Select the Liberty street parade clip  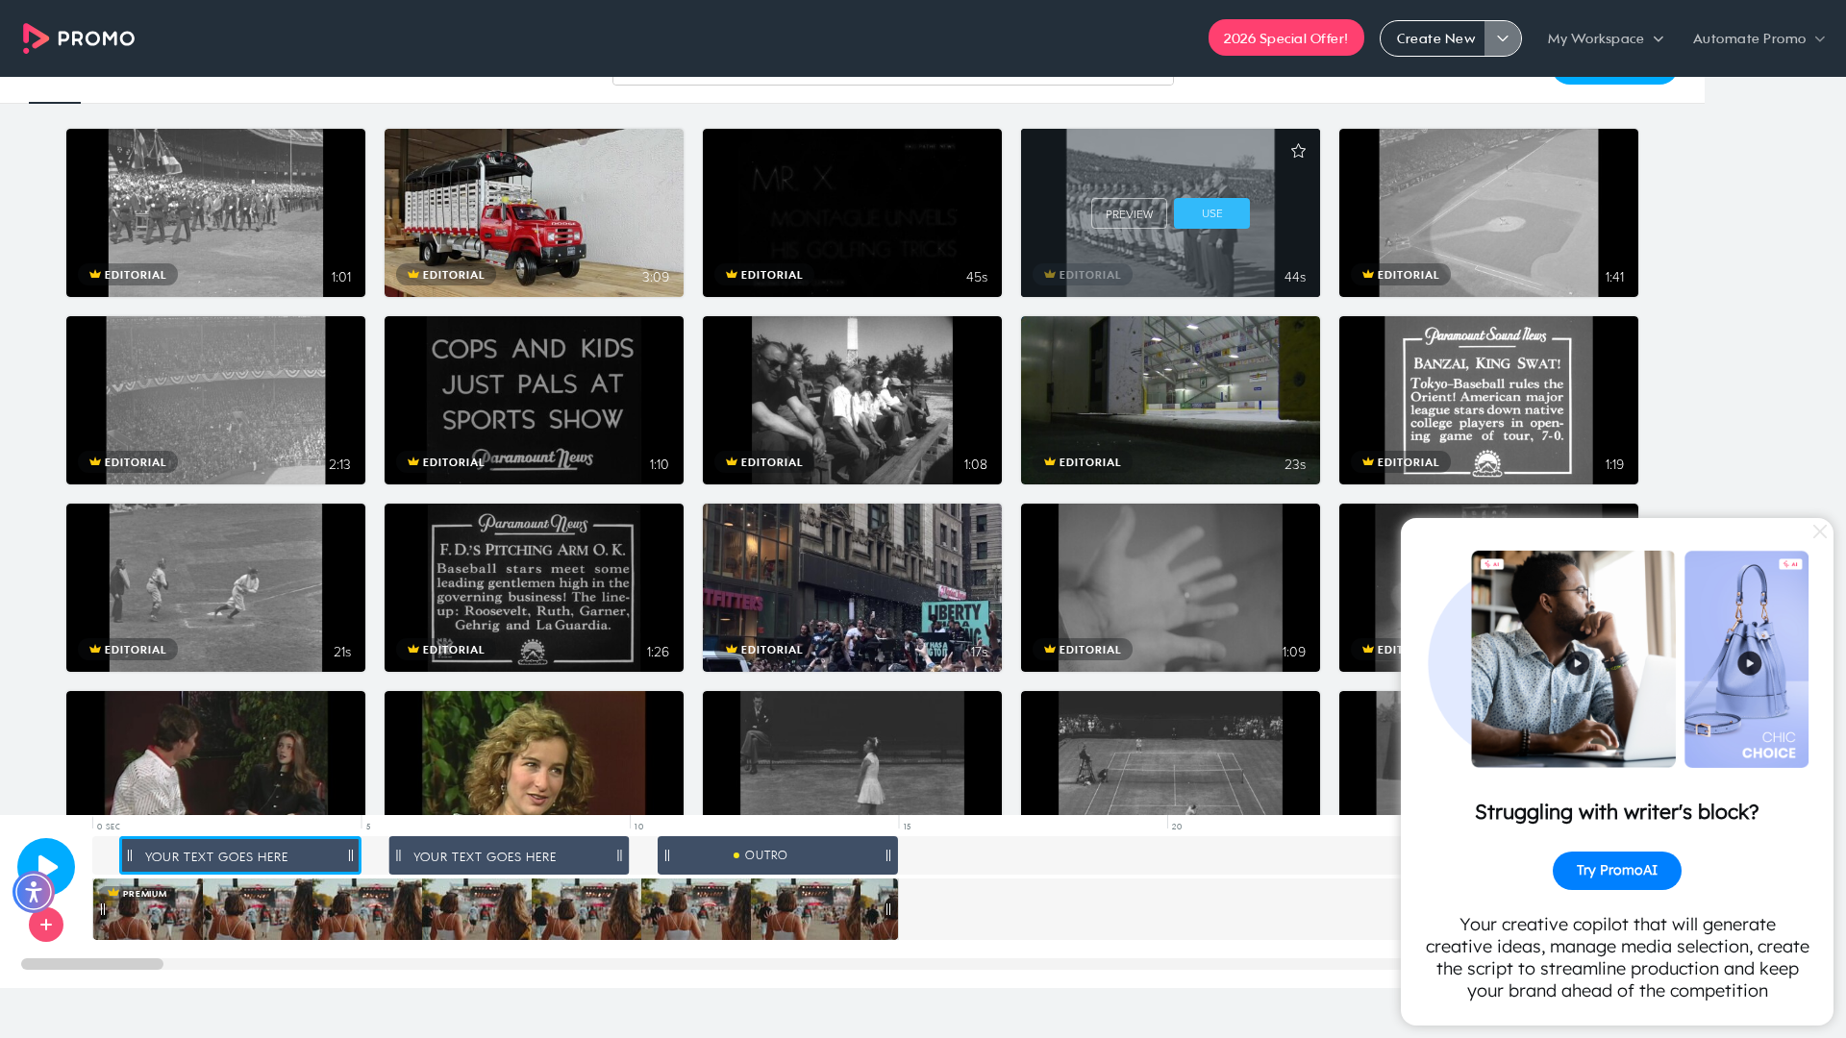(852, 587)
